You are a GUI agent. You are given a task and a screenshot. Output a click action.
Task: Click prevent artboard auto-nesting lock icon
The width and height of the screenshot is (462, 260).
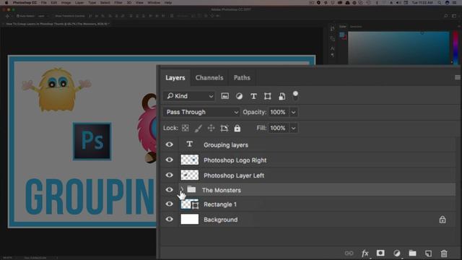point(225,128)
